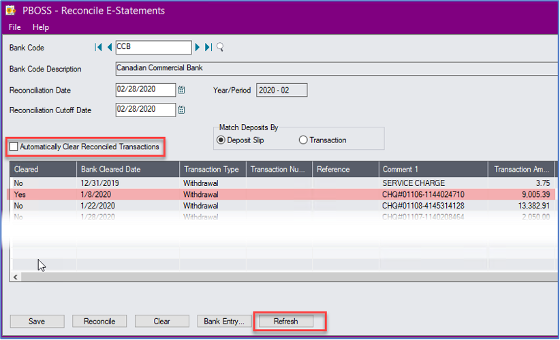Enable Automatically Clear Reconciled Transactions
The image size is (560, 340).
click(14, 146)
